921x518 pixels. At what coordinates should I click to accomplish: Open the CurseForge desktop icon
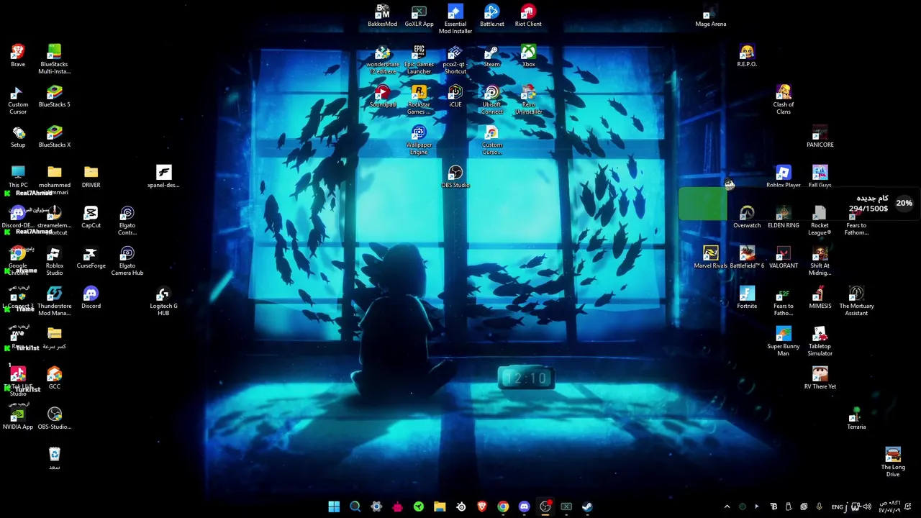pyautogui.click(x=91, y=258)
